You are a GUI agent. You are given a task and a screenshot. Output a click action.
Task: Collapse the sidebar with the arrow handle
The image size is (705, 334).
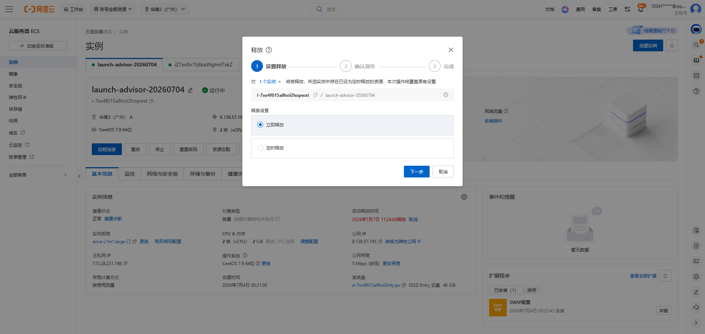click(79, 176)
